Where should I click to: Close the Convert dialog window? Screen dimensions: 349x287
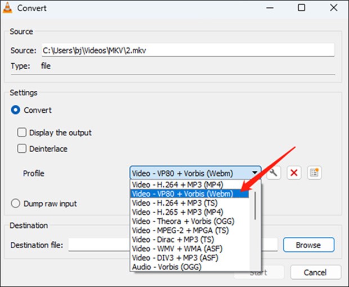[x=334, y=8]
